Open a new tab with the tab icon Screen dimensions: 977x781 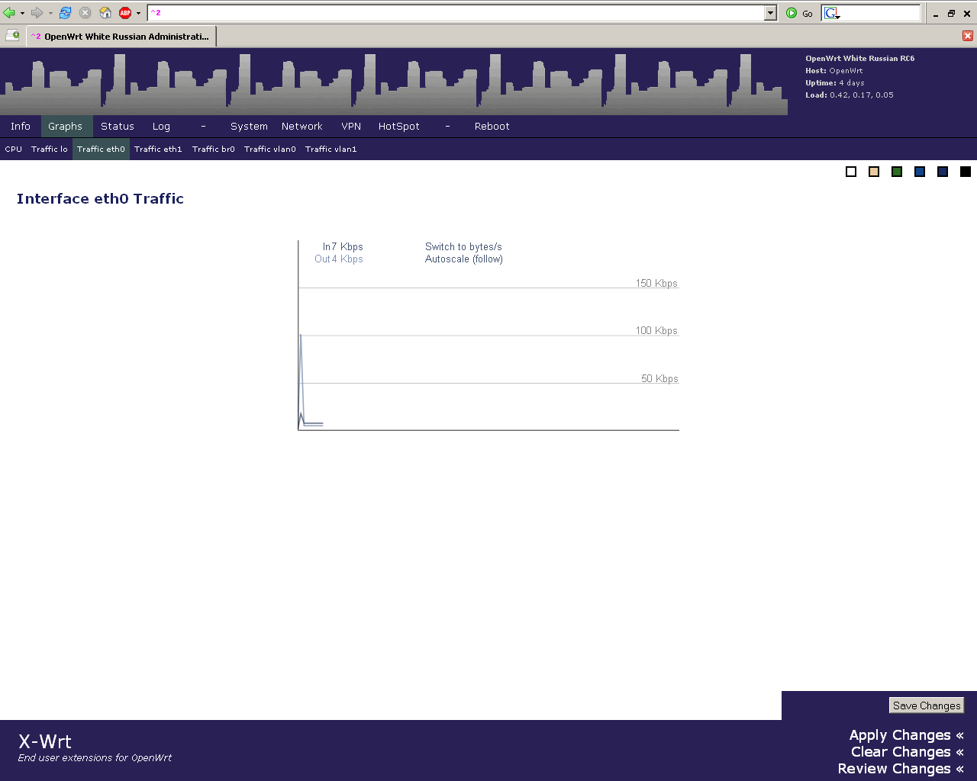coord(12,36)
